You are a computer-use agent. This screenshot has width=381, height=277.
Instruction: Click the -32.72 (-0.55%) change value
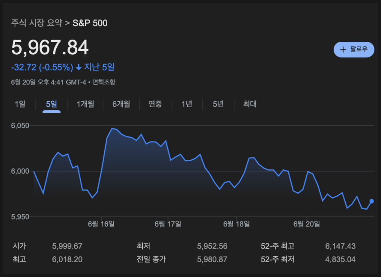pyautogui.click(x=42, y=67)
